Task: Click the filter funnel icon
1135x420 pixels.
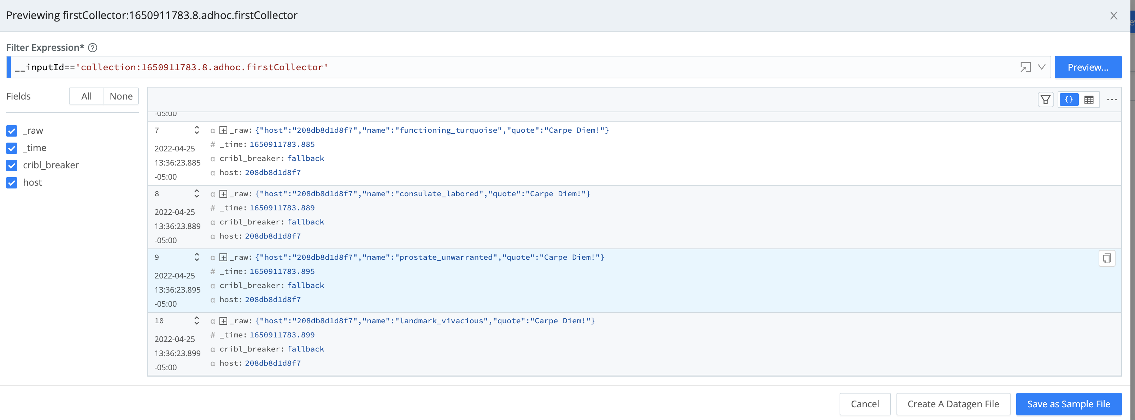Action: tap(1045, 100)
